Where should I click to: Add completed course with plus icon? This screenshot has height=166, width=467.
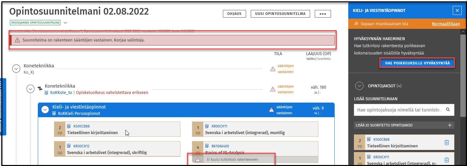(450, 125)
